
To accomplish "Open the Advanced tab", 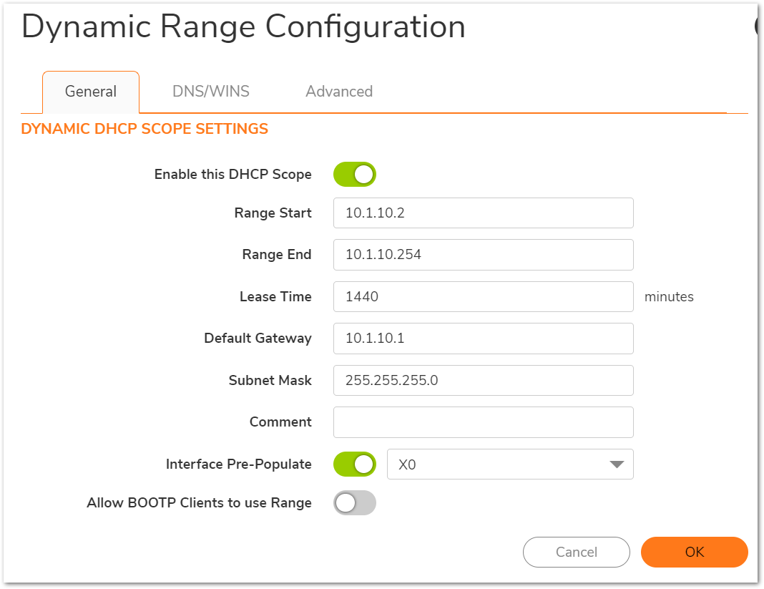I will (x=339, y=92).
